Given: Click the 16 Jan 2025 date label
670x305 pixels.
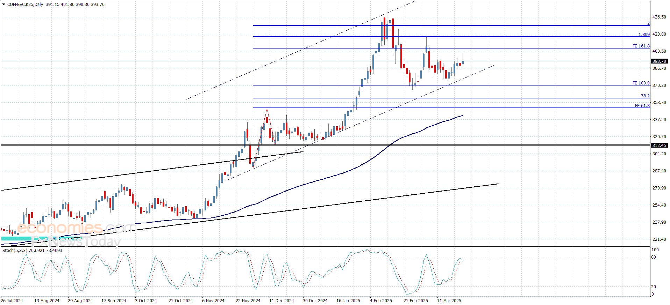Looking at the screenshot, I should (x=348, y=301).
